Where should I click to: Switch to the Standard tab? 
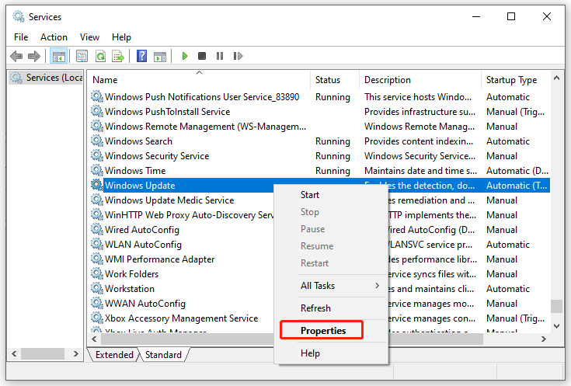[x=163, y=355]
